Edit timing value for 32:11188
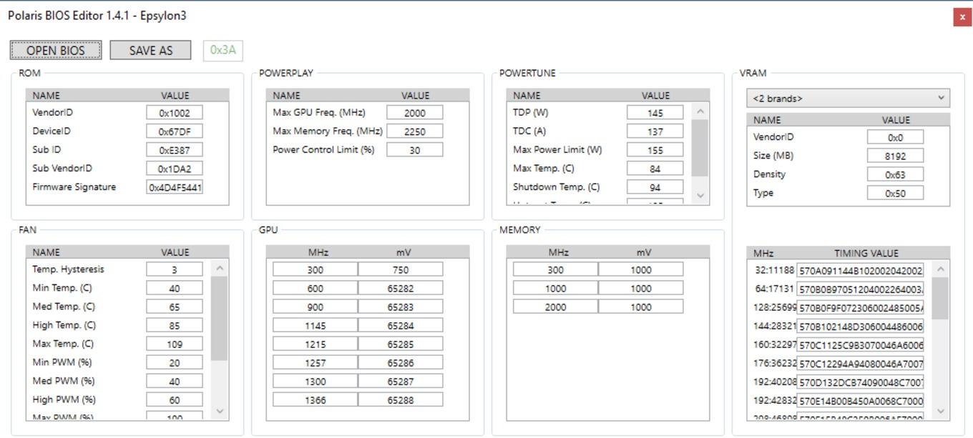Screen dimensions: 973x438 tap(861, 270)
